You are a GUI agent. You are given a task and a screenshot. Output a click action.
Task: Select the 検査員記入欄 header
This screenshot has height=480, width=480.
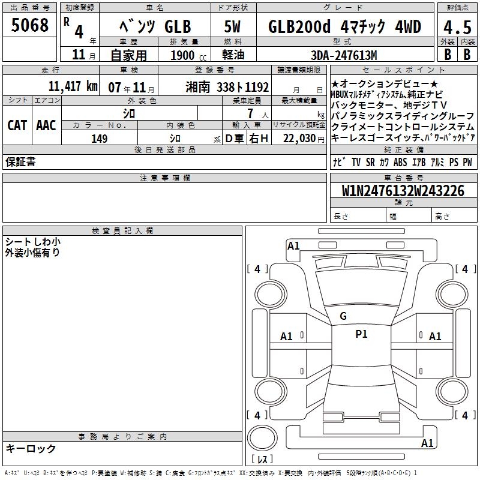[122, 231]
